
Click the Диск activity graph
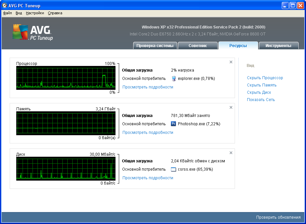(x=66, y=169)
